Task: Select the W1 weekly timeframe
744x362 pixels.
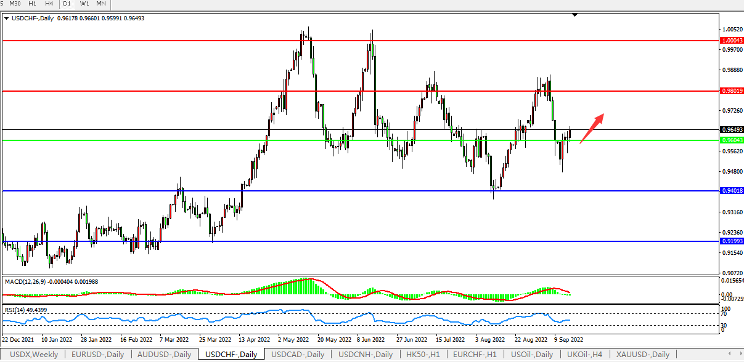Action: 84,4
